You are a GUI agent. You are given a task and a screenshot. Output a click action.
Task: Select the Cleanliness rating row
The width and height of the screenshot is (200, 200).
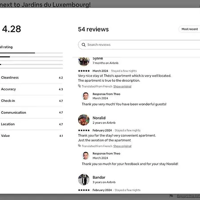coord(31,78)
